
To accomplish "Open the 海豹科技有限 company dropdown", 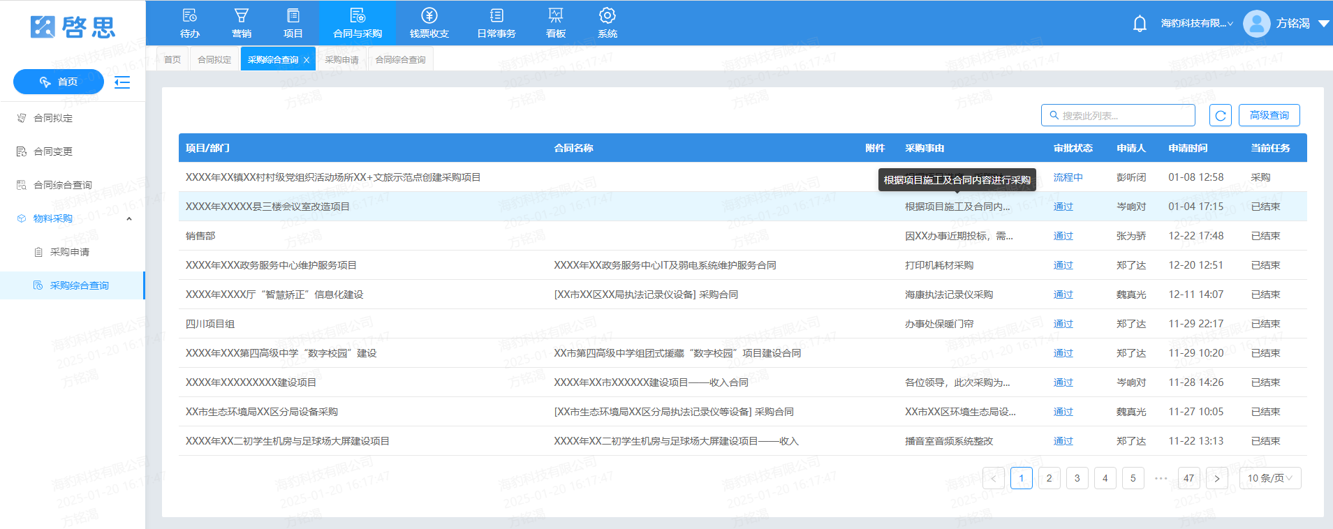I will coord(1196,23).
